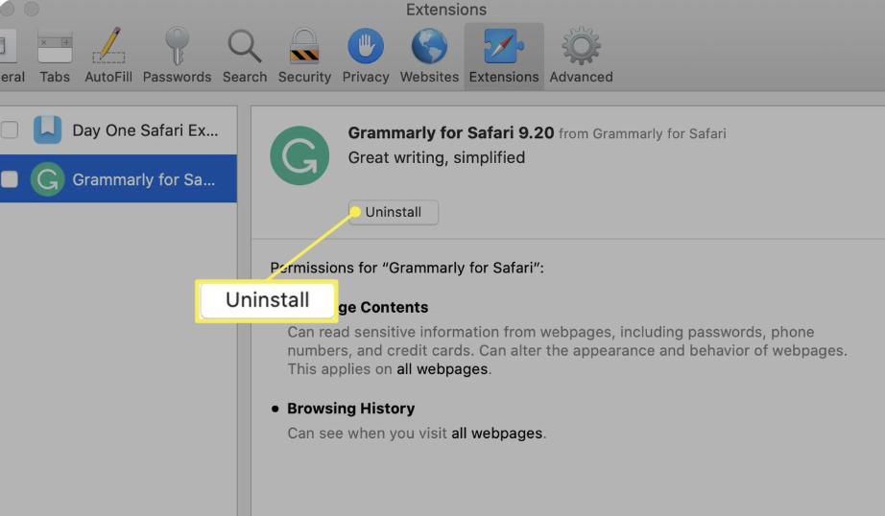
Task: Select the Day One Safari Ex... row
Action: [x=118, y=130]
